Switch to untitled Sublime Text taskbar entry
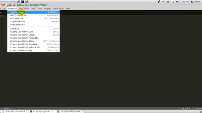The image size is (202, 113). pos(70,111)
